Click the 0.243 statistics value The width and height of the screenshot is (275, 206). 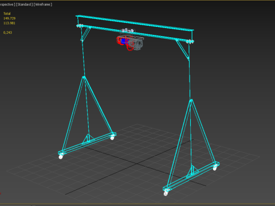7,33
